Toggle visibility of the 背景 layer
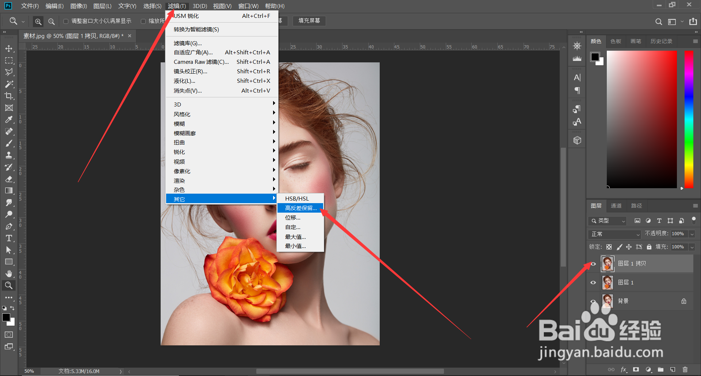Image resolution: width=701 pixels, height=376 pixels. 593,301
